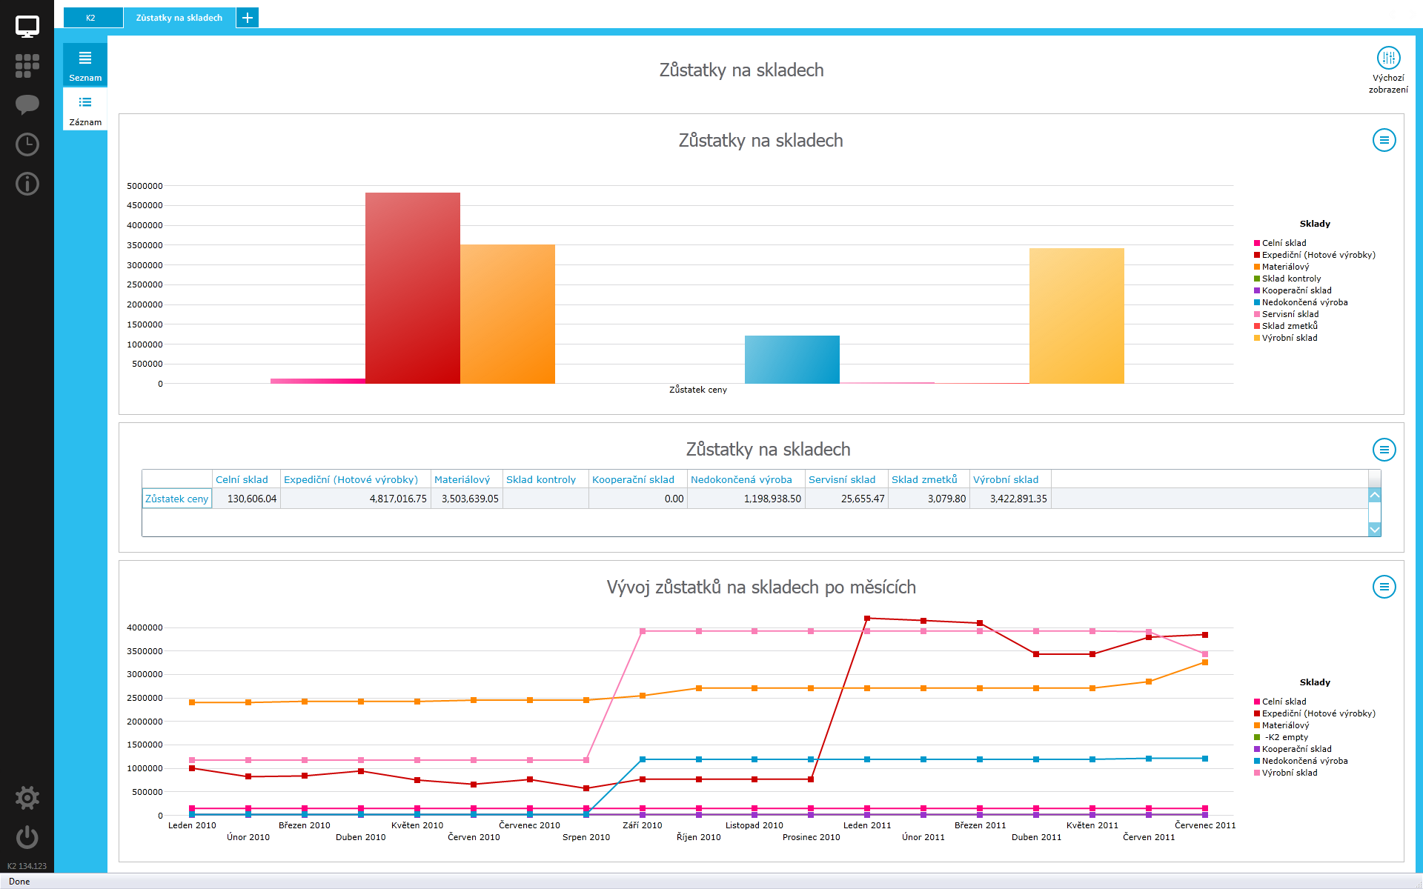Open settings gear icon in sidebar
1423x889 pixels.
27,798
